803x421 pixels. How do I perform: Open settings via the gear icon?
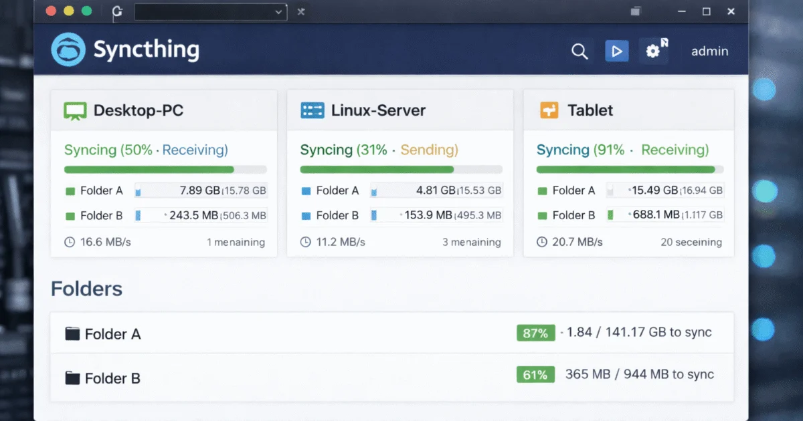pyautogui.click(x=654, y=50)
